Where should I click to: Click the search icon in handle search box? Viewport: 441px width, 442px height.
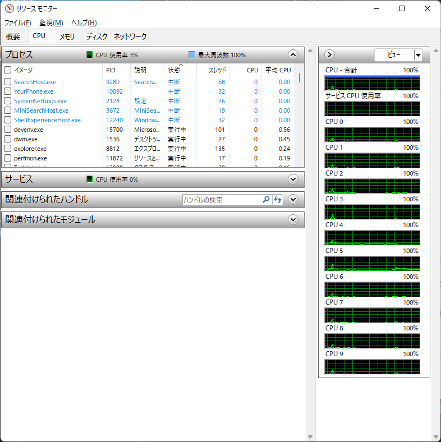click(266, 200)
